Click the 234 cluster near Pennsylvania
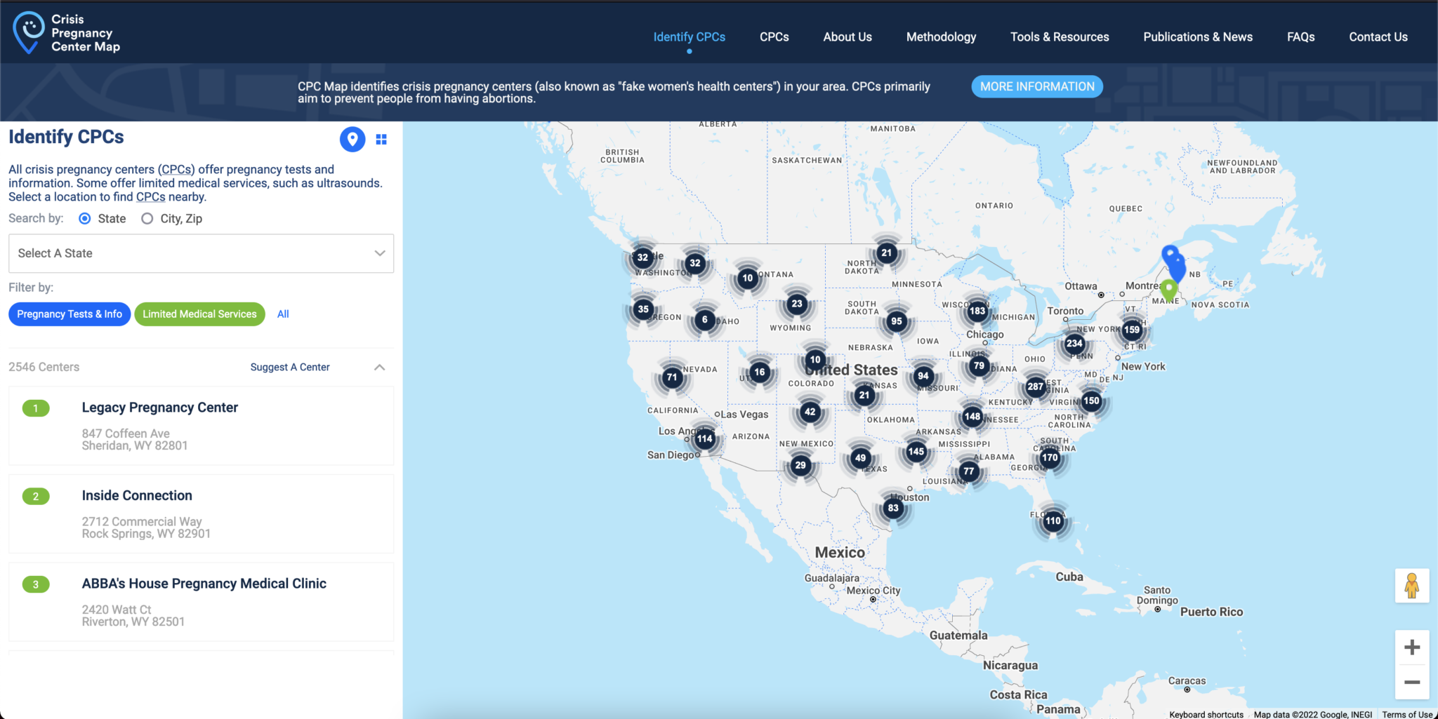This screenshot has height=719, width=1438. (x=1074, y=344)
